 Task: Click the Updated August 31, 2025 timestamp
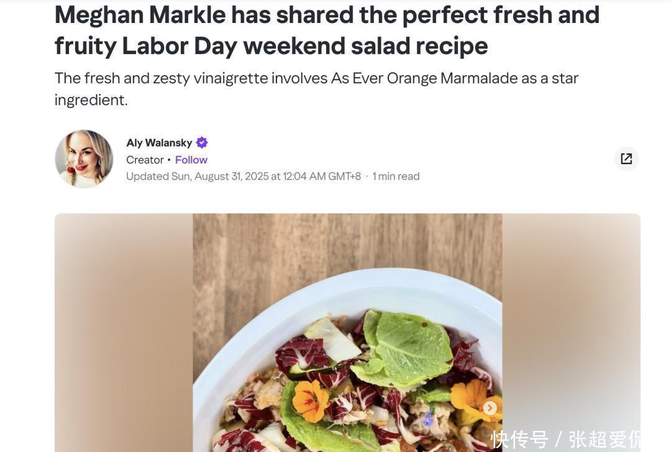tap(244, 176)
